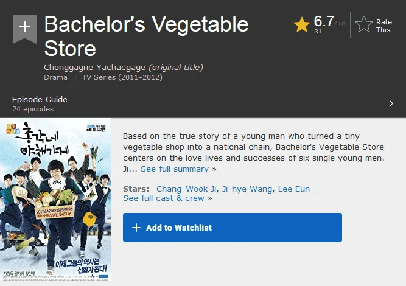Click TV Series (2011–2012) link
406x286 pixels.
[x=122, y=77]
